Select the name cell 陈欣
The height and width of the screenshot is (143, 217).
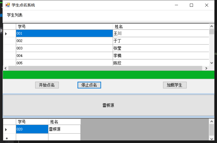coord(161,63)
